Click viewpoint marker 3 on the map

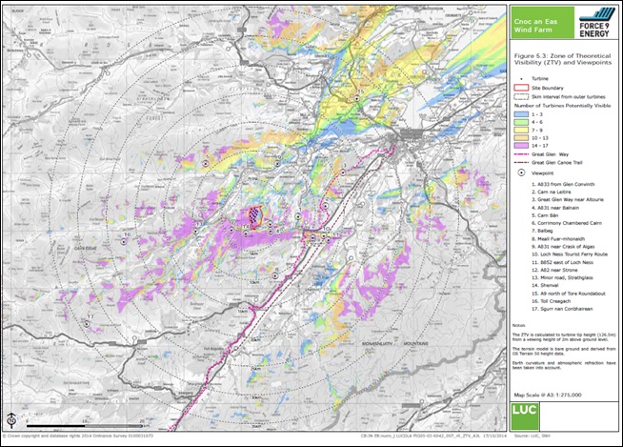click(343, 173)
